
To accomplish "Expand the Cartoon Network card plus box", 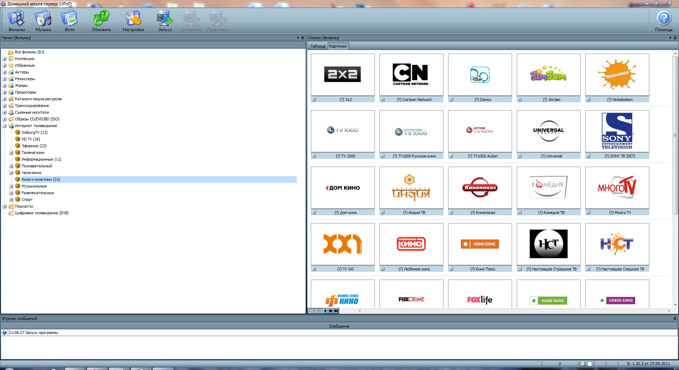I will (x=383, y=100).
